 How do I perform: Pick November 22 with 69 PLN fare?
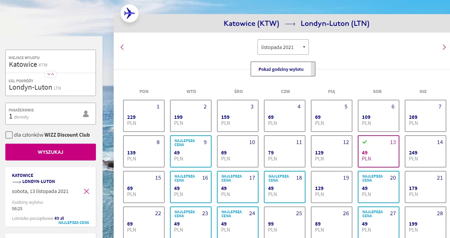click(x=144, y=222)
